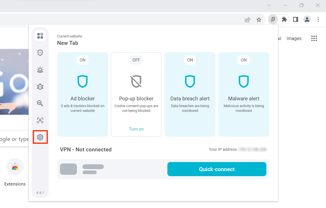Expand the tab search chevron in title bar

pyautogui.click(x=269, y=5)
